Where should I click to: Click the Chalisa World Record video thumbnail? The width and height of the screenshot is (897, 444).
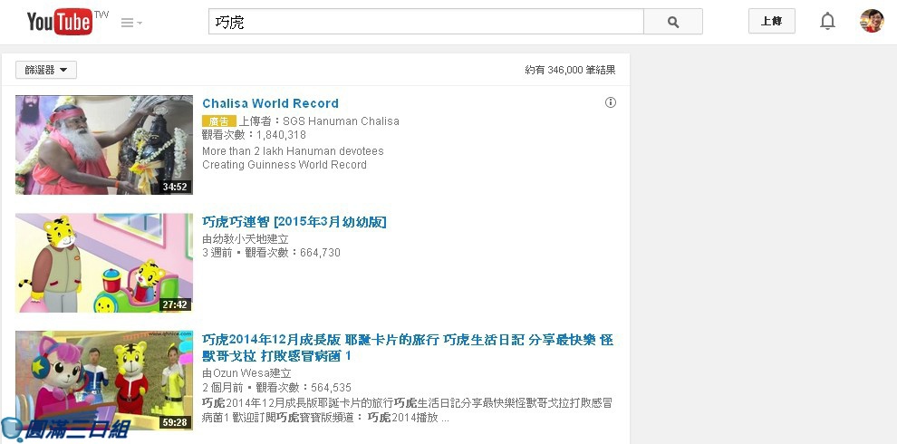(104, 145)
